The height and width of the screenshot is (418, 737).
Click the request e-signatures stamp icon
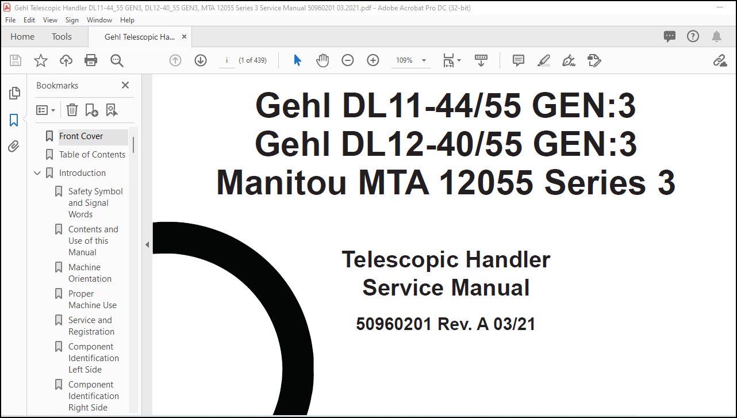(x=594, y=60)
